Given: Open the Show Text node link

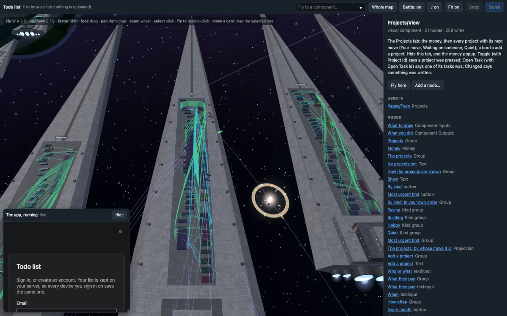Looking at the screenshot, I should pos(393,179).
